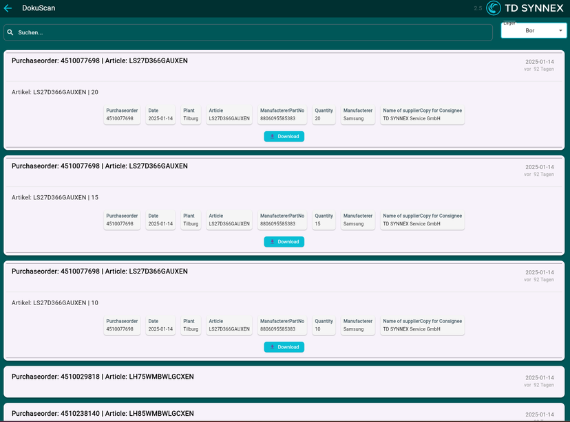The image size is (570, 422).
Task: Click Purchaseorder chip in quantity 20 card
Action: (x=122, y=114)
